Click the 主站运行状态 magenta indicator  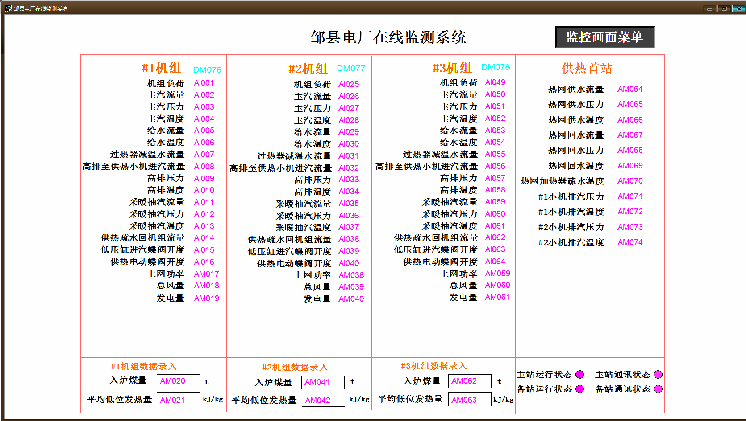click(580, 374)
